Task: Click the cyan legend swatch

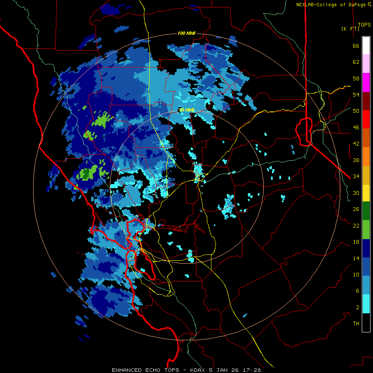Action: pos(366,304)
